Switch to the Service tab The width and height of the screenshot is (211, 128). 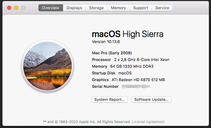(162, 8)
